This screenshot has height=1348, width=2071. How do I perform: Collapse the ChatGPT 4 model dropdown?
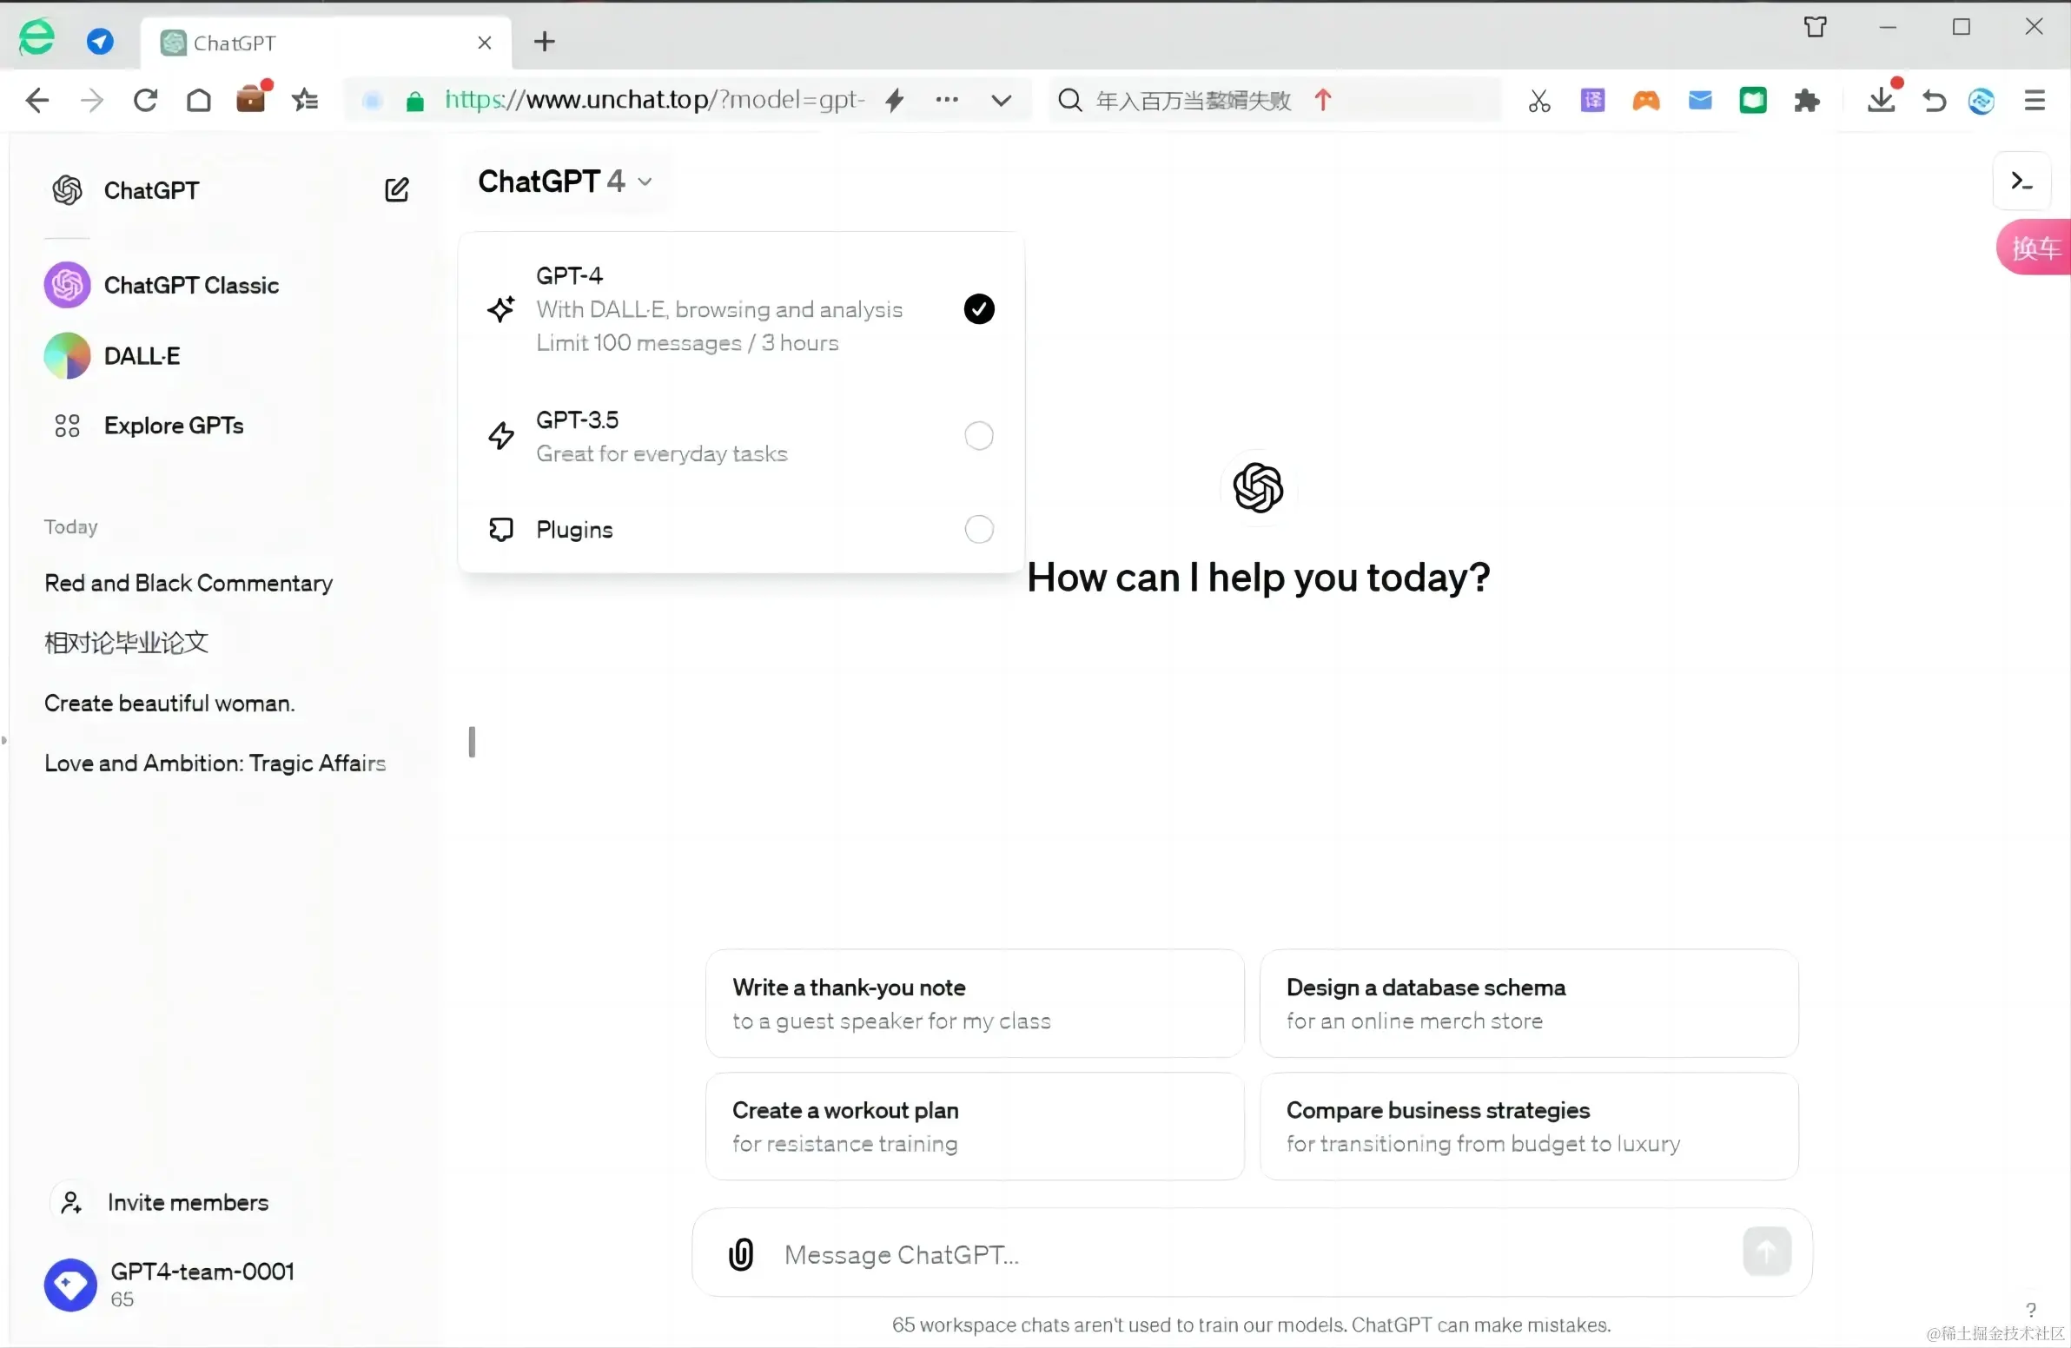tap(565, 181)
